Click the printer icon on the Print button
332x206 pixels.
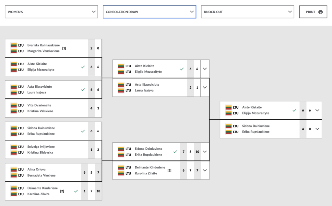coord(320,12)
